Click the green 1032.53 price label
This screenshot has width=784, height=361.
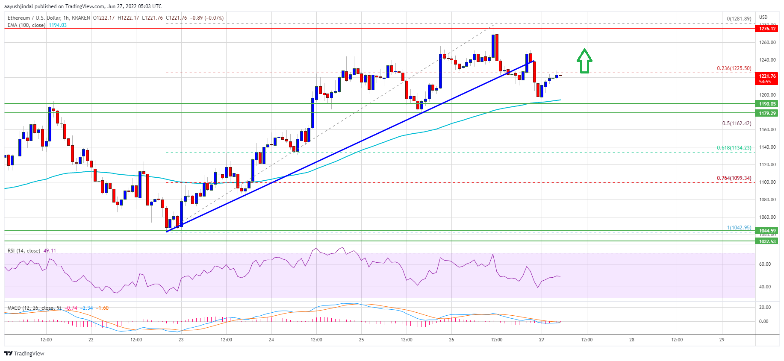click(767, 241)
